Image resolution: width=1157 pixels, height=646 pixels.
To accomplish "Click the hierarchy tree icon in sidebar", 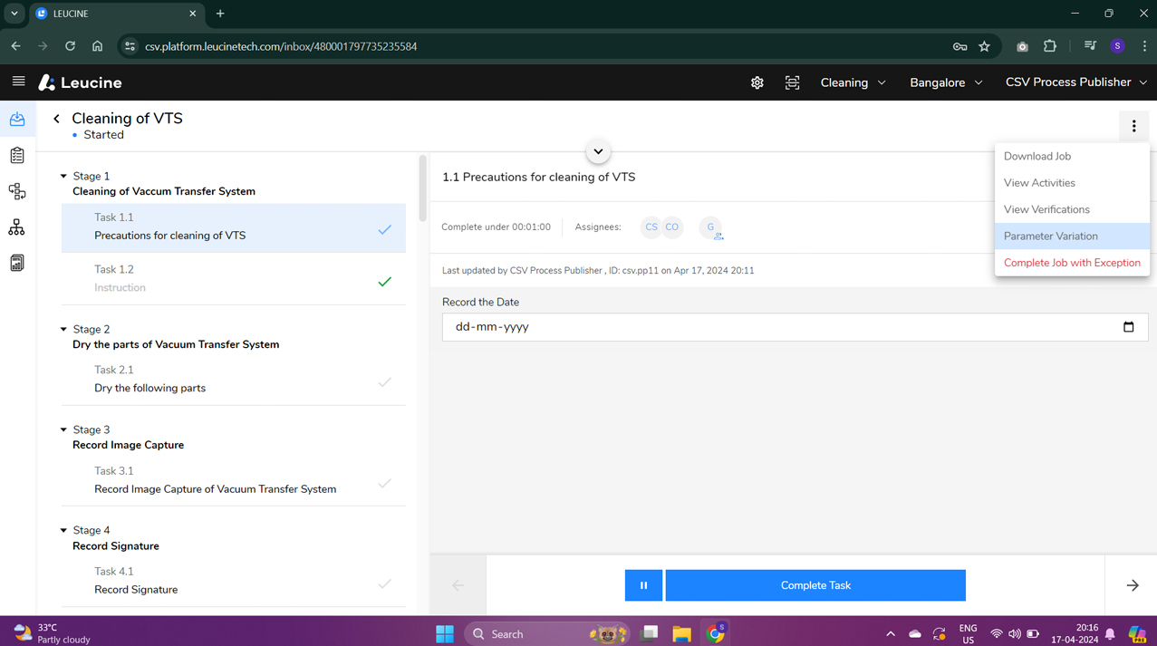I will pos(17,227).
